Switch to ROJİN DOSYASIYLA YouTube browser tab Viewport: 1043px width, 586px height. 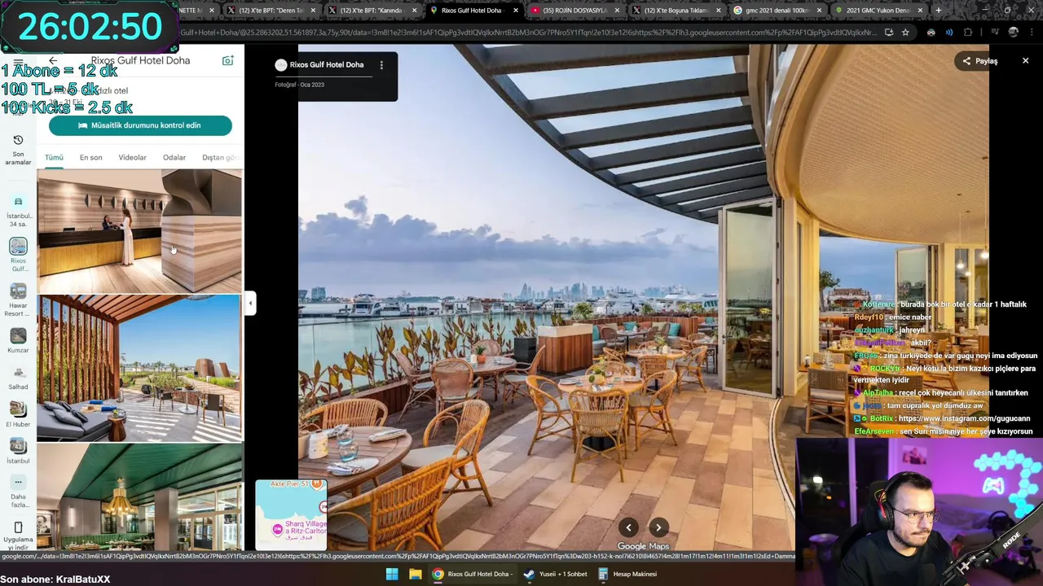pyautogui.click(x=575, y=11)
